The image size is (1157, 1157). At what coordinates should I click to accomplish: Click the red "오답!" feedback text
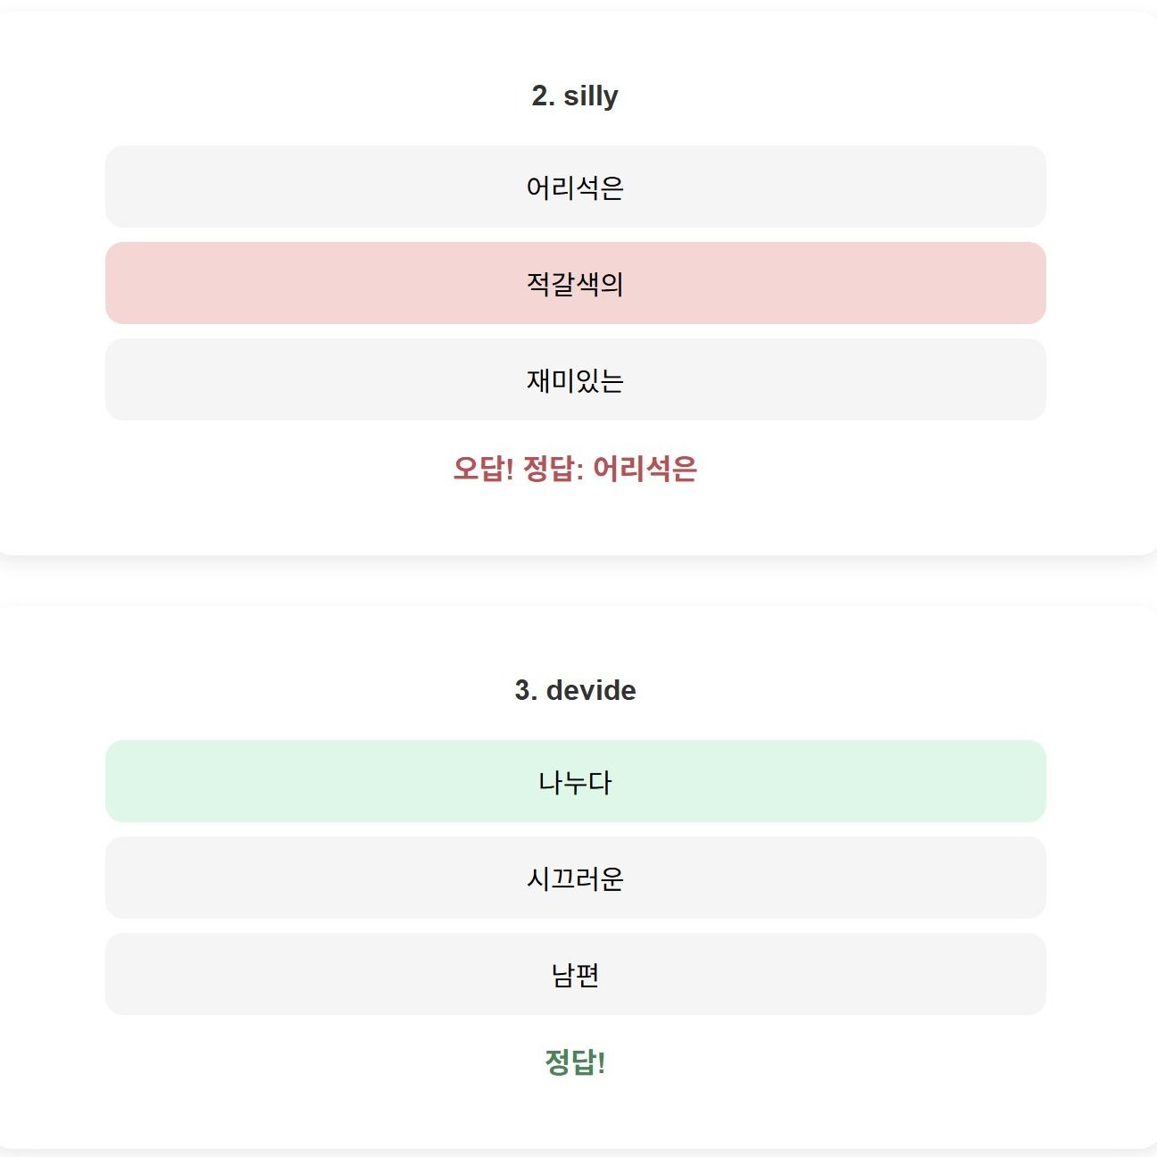coord(483,469)
